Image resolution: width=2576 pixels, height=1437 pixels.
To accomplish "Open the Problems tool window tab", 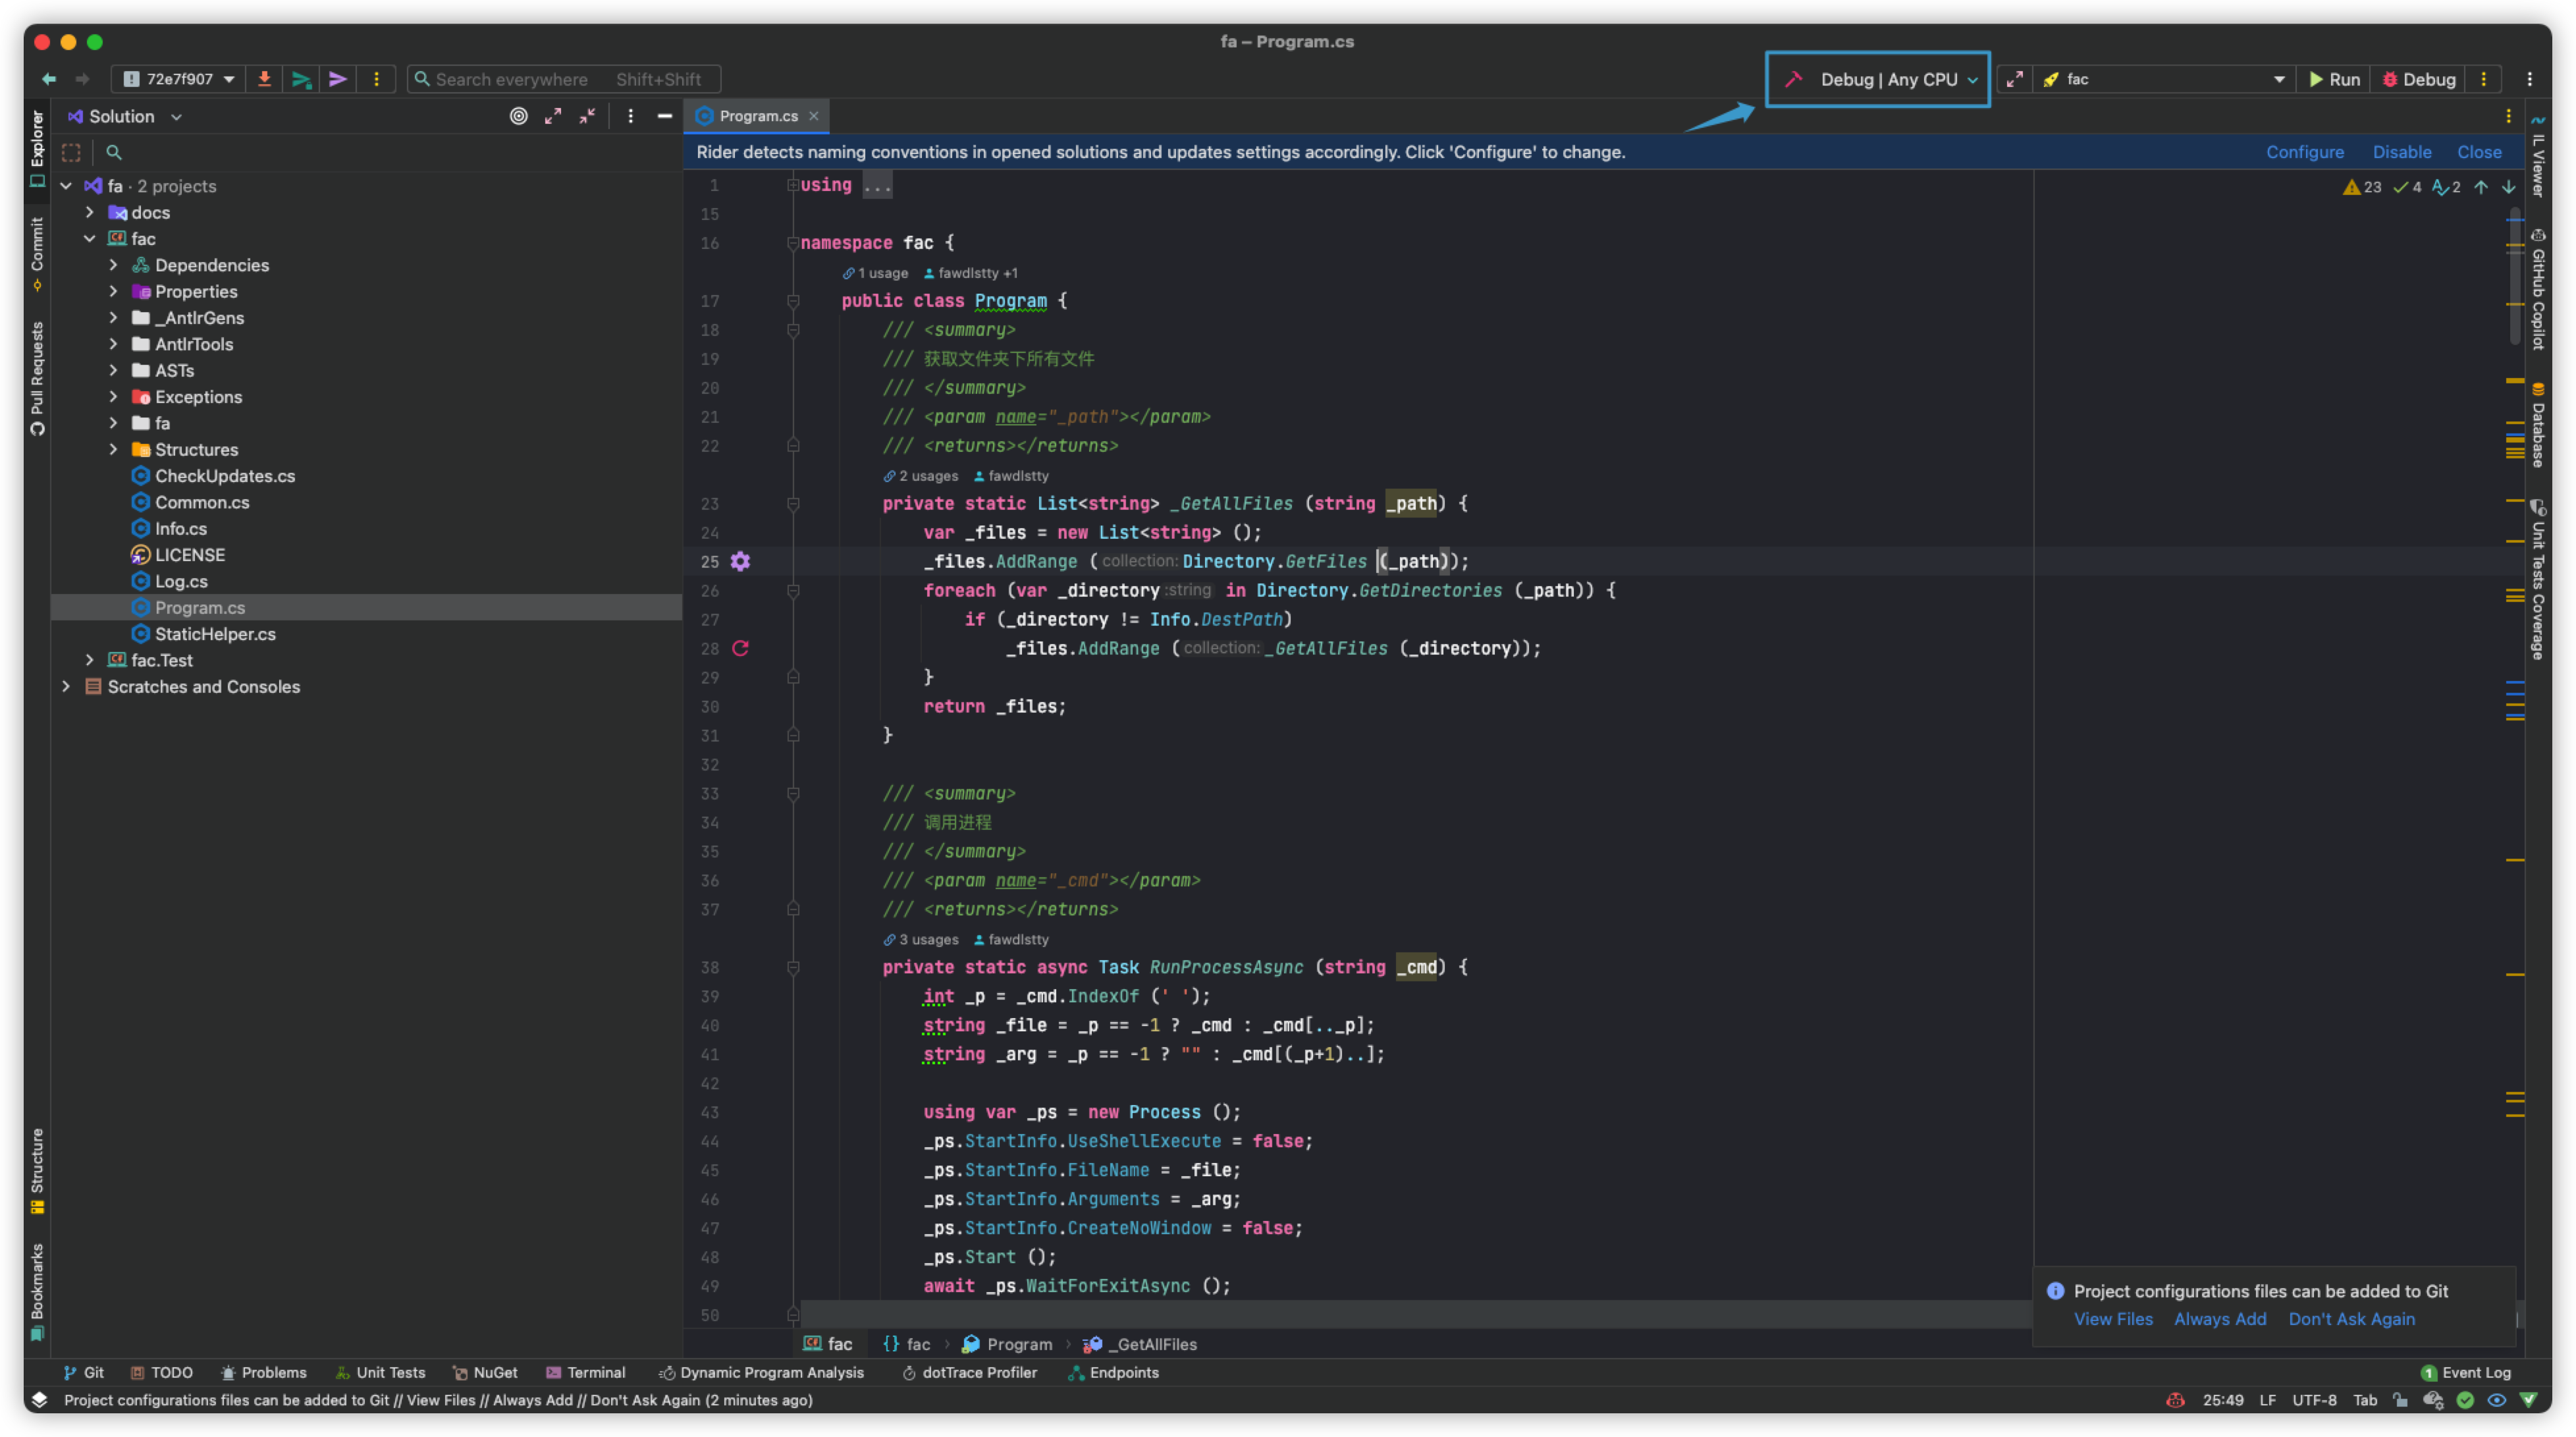I will pos(263,1372).
